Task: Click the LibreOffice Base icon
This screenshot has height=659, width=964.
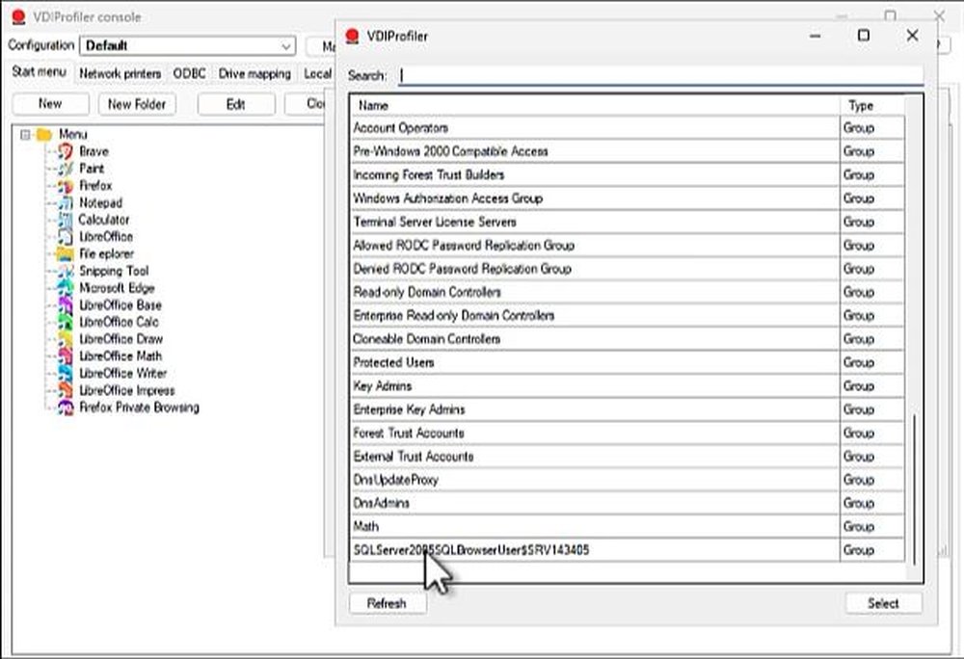Action: 66,305
